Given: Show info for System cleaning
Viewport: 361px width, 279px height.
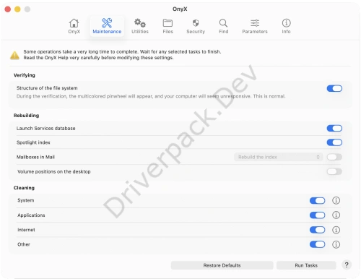Looking at the screenshot, I should (x=336, y=200).
